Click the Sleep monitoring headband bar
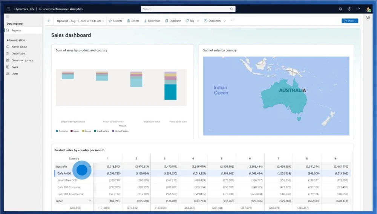The image size is (377, 214). pyautogui.click(x=67, y=75)
